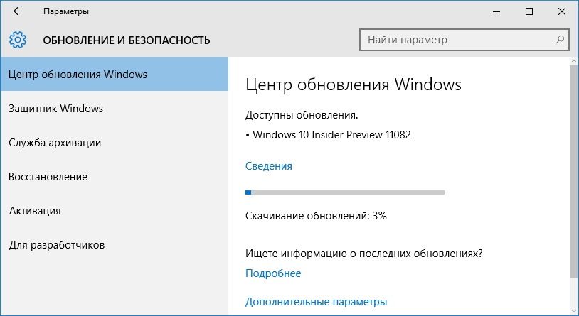The image size is (579, 316).
Task: Switch to Восстановление section
Action: coord(115,177)
